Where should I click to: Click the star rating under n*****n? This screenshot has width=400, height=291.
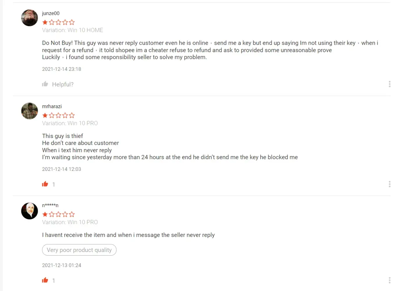pos(58,214)
